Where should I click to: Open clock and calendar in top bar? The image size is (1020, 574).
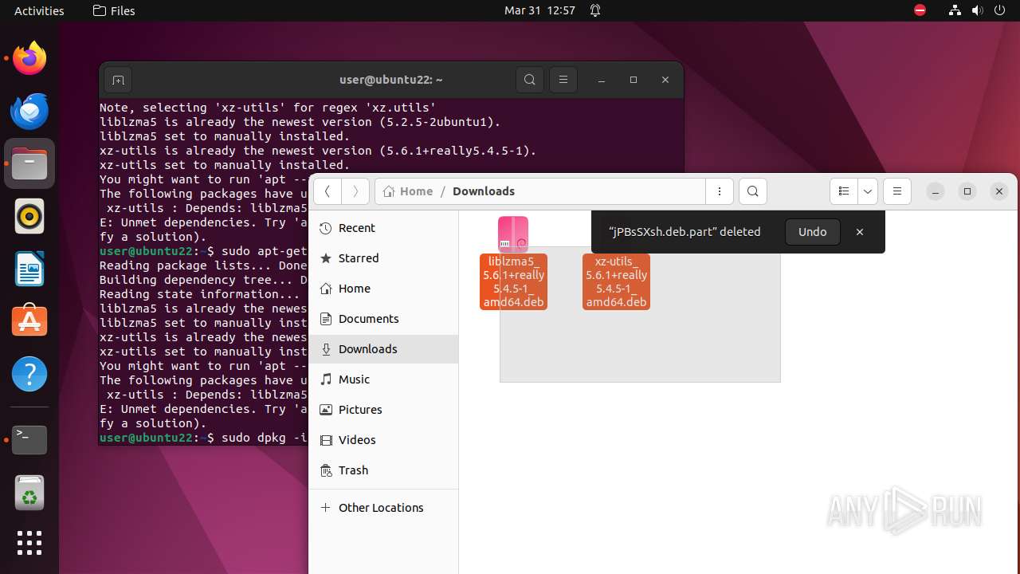click(x=539, y=10)
